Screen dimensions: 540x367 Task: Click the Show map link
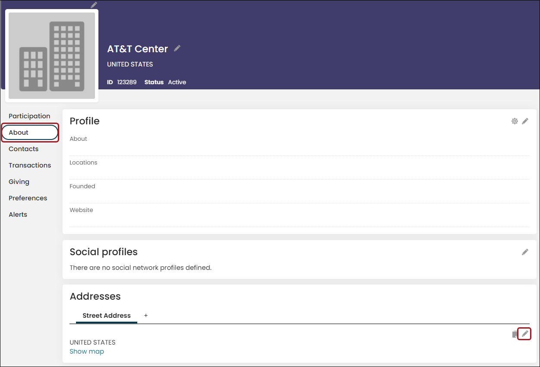click(x=87, y=351)
